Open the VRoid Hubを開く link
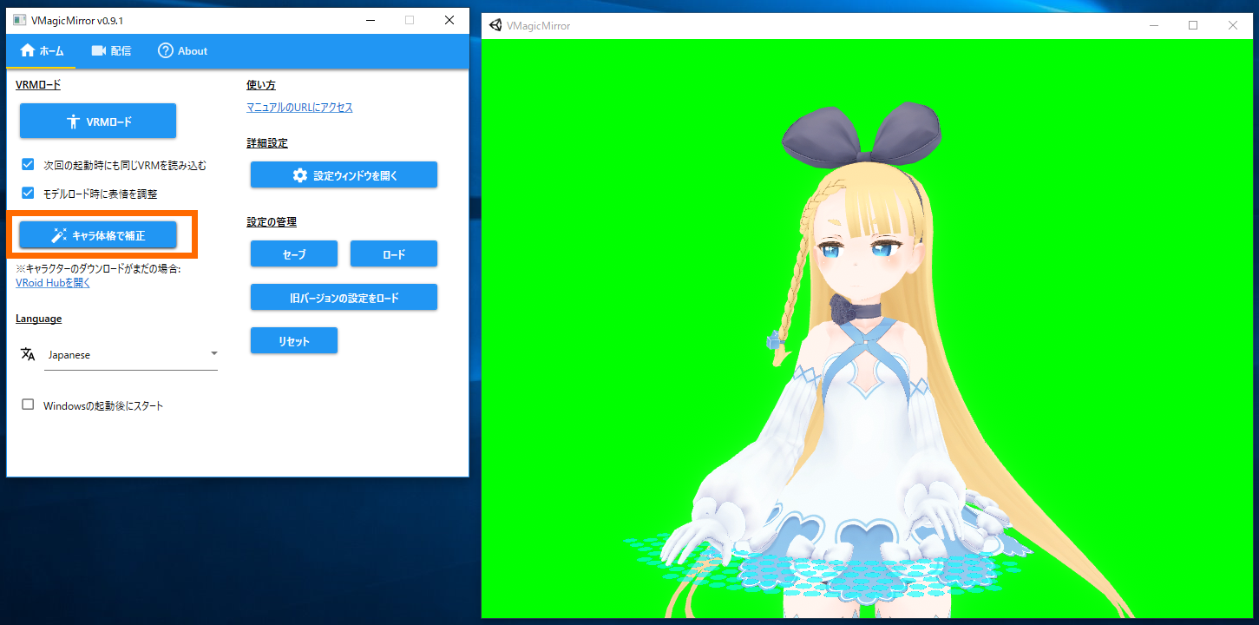This screenshot has width=1259, height=625. (53, 283)
